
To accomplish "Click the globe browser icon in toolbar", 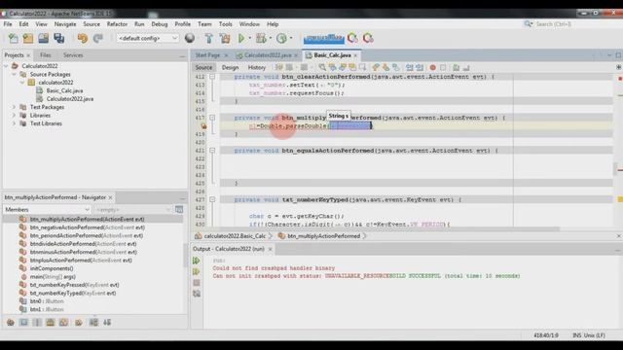I will [x=190, y=38].
